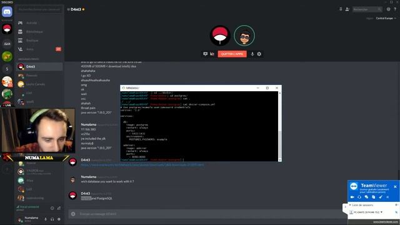Image resolution: width=400 pixels, height=225 pixels.
Task: Start TeamViewer video via camera icon
Action: point(352,197)
